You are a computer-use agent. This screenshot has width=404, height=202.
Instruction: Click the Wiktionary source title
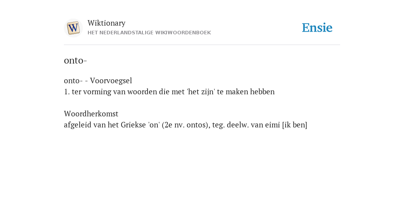(107, 23)
